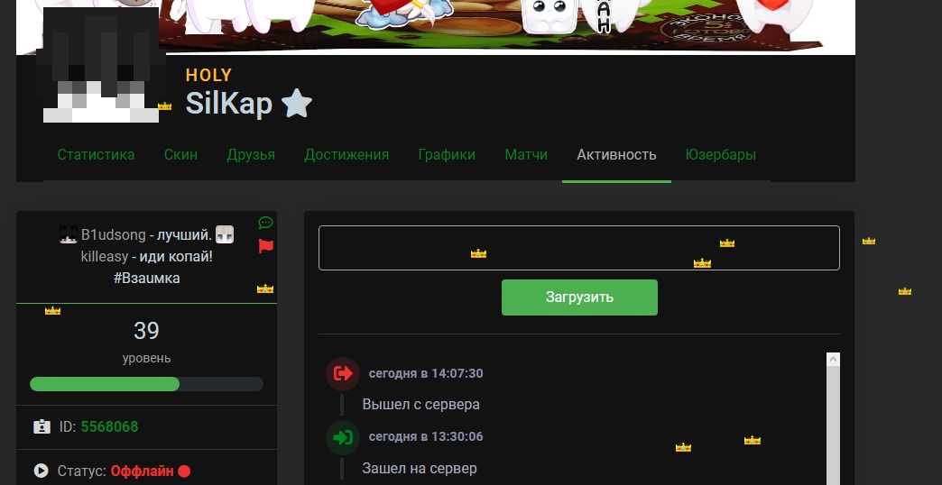Open the B1udsong profile link
Viewport: 942px width, 485px height.
[x=114, y=234]
